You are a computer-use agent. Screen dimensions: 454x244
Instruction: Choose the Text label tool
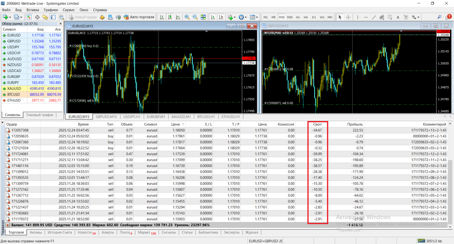(x=398, y=17)
